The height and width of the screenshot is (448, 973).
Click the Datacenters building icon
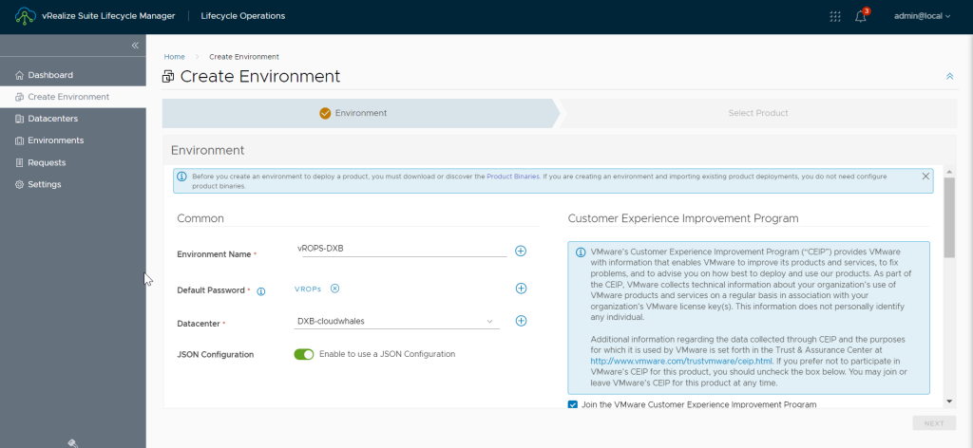19,119
